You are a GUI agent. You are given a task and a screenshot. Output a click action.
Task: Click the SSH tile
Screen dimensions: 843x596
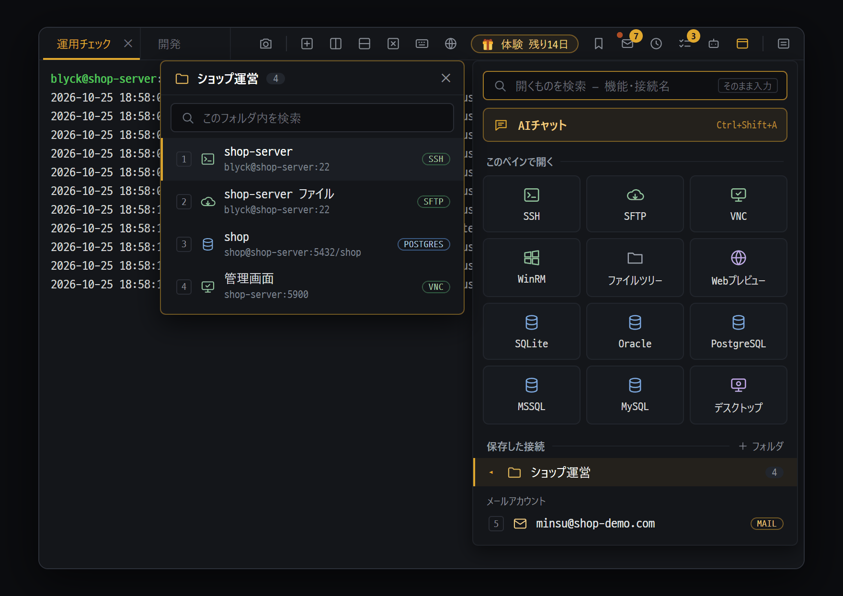coord(532,204)
